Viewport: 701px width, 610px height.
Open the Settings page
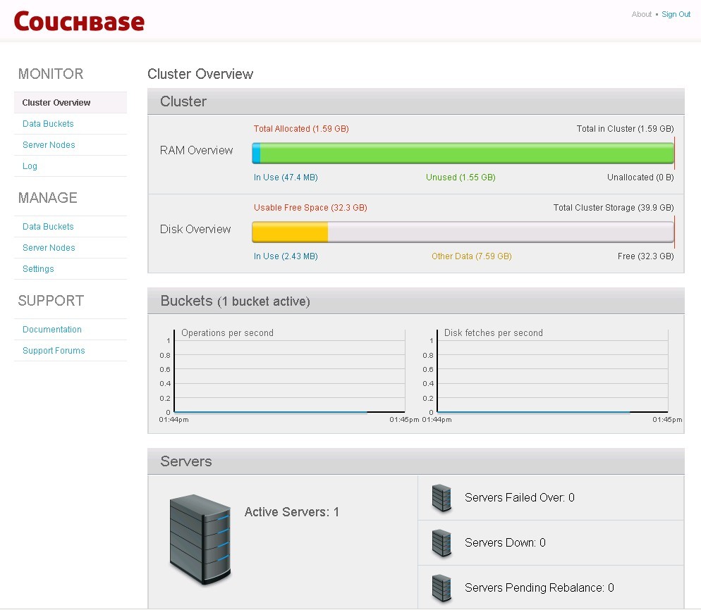click(38, 269)
